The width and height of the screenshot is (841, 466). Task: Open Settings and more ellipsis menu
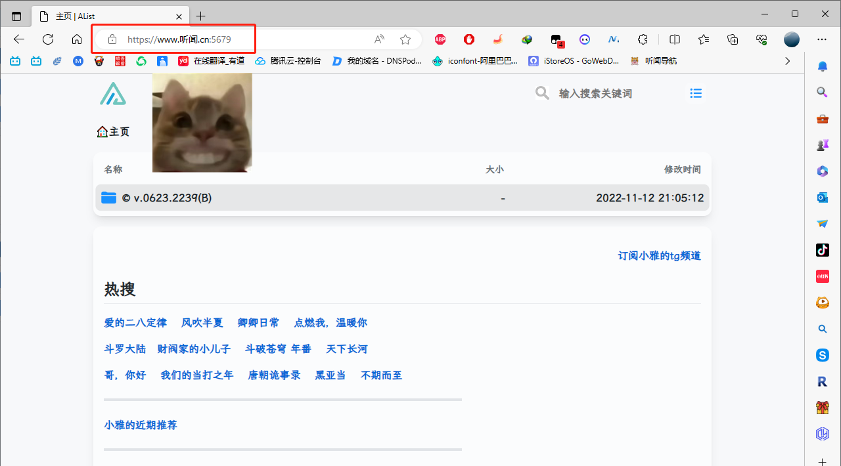tap(822, 39)
